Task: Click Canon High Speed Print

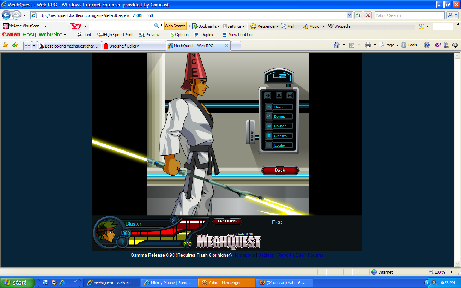Action: coord(115,35)
